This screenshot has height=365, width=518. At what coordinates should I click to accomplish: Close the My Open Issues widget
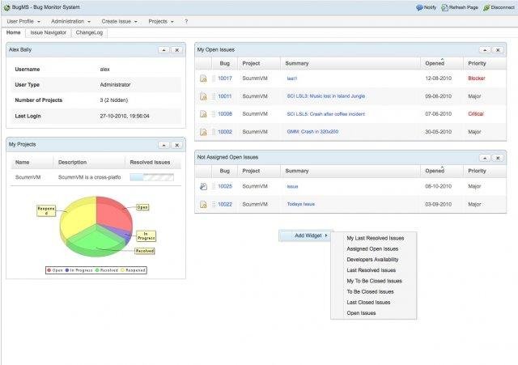coord(498,50)
